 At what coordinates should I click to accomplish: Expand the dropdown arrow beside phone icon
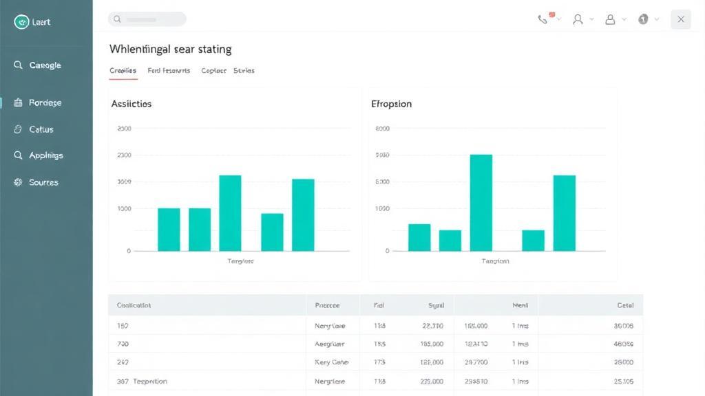pyautogui.click(x=559, y=19)
